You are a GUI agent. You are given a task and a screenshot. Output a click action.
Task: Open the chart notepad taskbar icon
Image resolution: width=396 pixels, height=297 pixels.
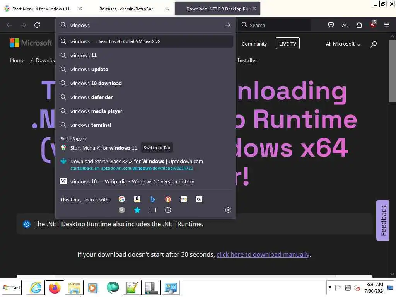(x=132, y=288)
